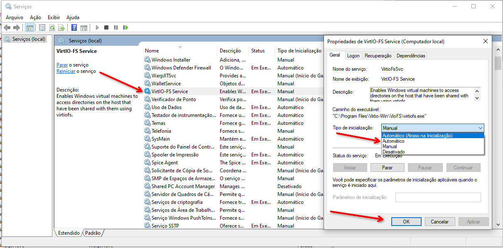Click the Stop Service toolbar icon
This screenshot has width=503, height=248.
pos(106,27)
